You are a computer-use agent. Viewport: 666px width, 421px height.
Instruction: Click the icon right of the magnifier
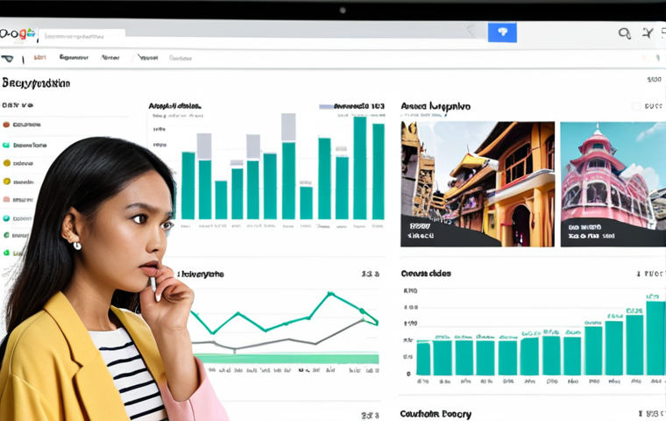click(x=648, y=33)
